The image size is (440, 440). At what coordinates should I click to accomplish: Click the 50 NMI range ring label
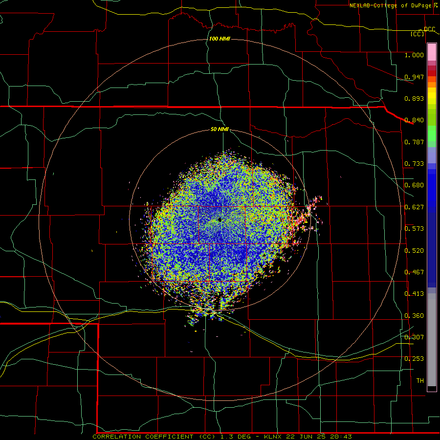(x=220, y=130)
